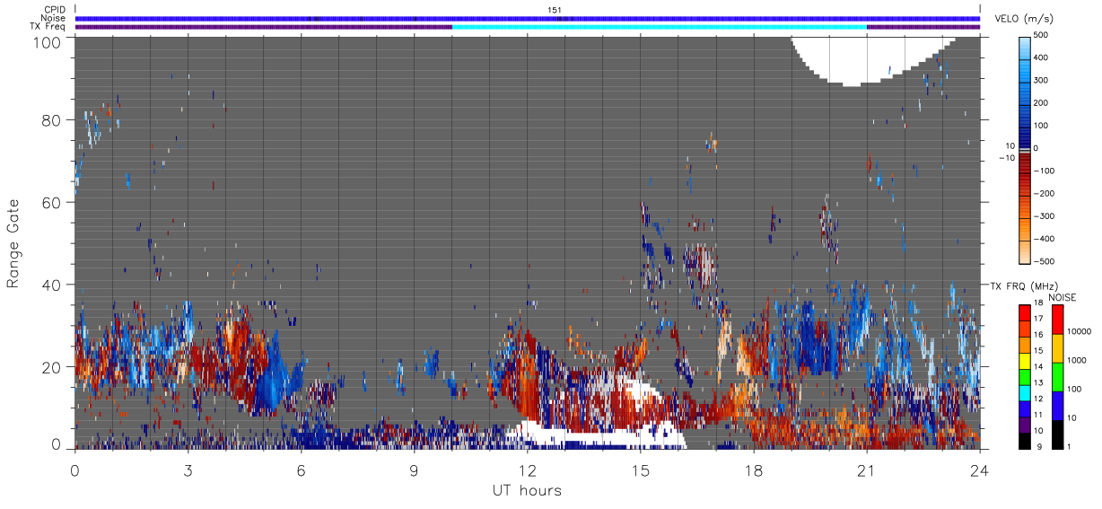Image resolution: width=1102 pixels, height=509 pixels.
Task: Select the "10000" NOISE scale label
Action: pyautogui.click(x=1080, y=332)
